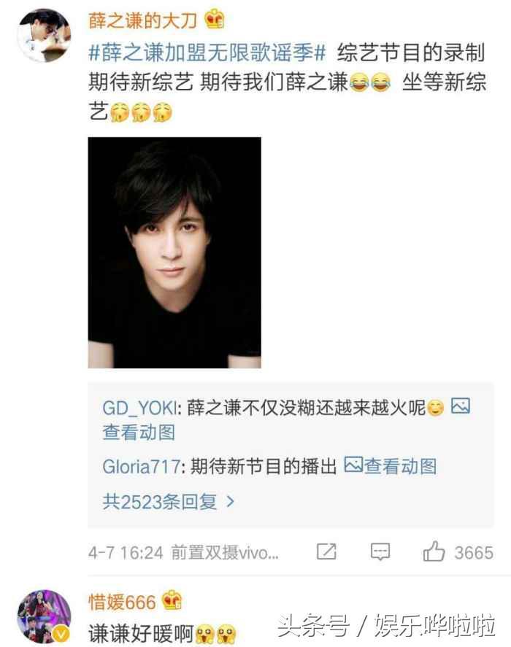Click the 4-7 16:24 timestamp
Image resolution: width=511 pixels, height=647 pixels.
point(126,552)
